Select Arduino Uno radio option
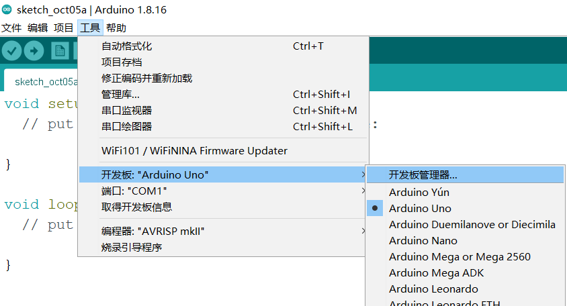 tap(420, 208)
